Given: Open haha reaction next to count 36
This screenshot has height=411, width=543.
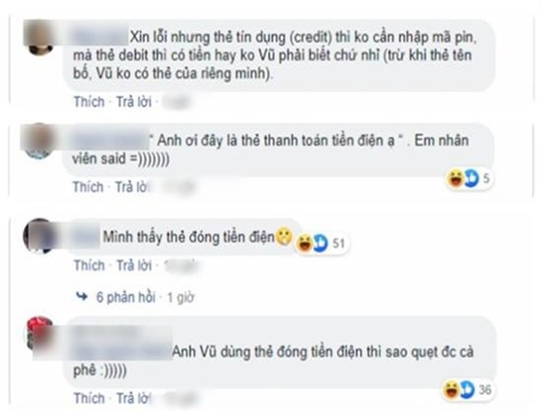Looking at the screenshot, I should [x=451, y=390].
